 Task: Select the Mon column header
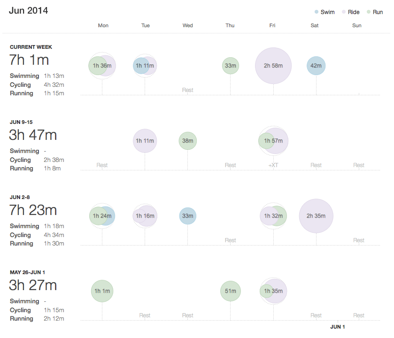(103, 25)
